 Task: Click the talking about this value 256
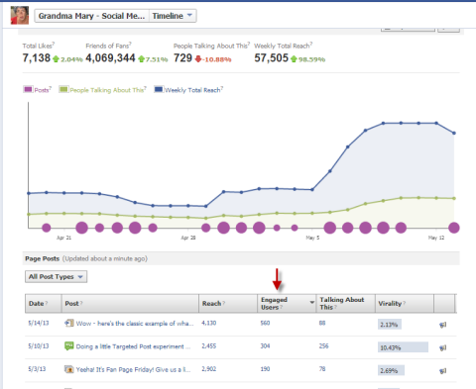coord(323,346)
